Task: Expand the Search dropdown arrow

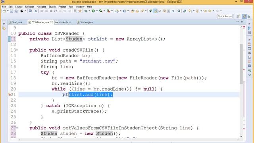Action: point(146,11)
